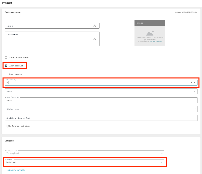Check the Open inprice checkbox

pos(6,74)
